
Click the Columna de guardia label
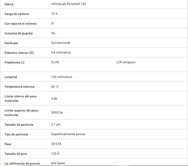click(19, 33)
